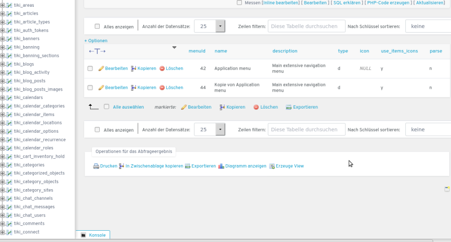This screenshot has height=242, width=451.
Task: Expand the + Optionen section
Action: [x=96, y=41]
